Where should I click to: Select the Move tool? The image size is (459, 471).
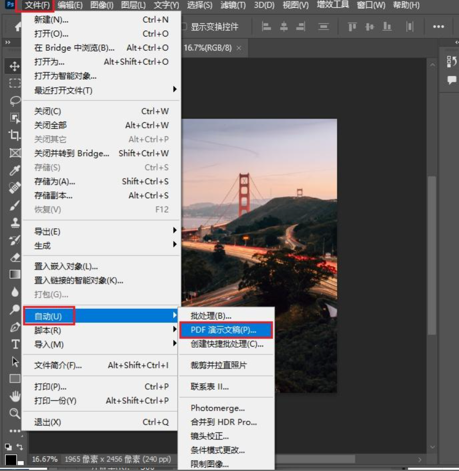click(x=14, y=66)
